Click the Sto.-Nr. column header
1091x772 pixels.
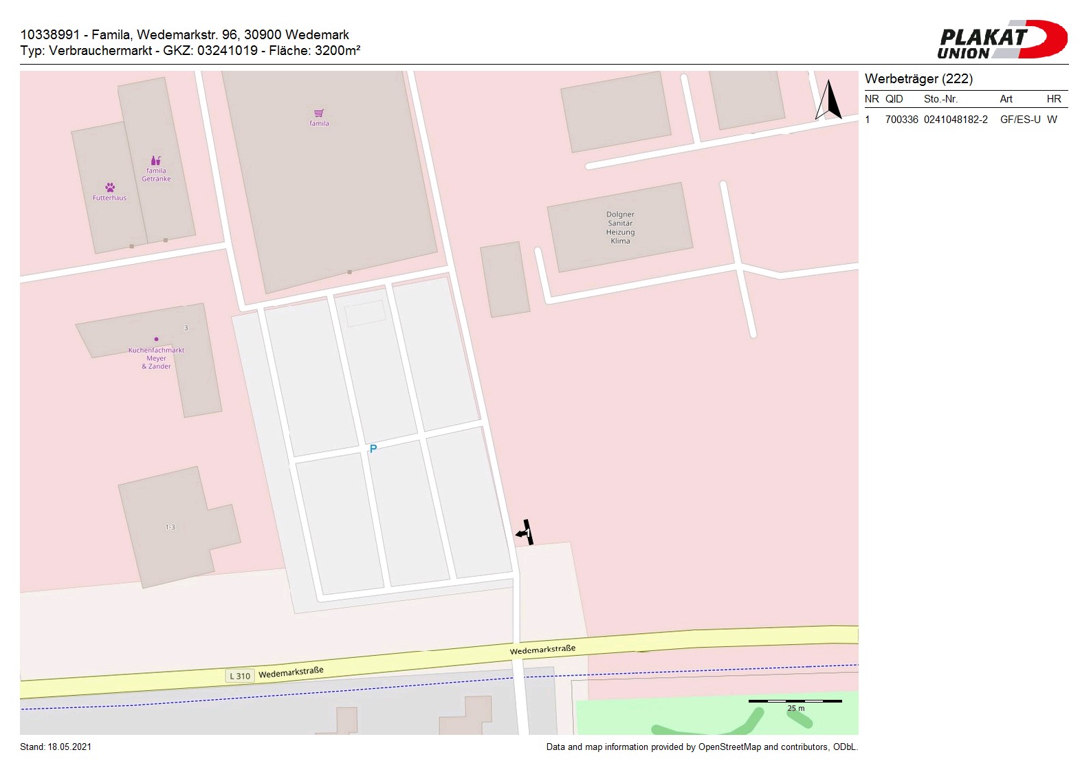point(940,99)
